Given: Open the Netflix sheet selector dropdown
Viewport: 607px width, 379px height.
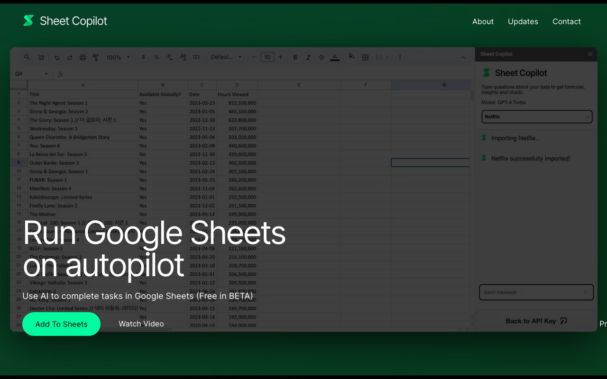Looking at the screenshot, I should coord(537,117).
